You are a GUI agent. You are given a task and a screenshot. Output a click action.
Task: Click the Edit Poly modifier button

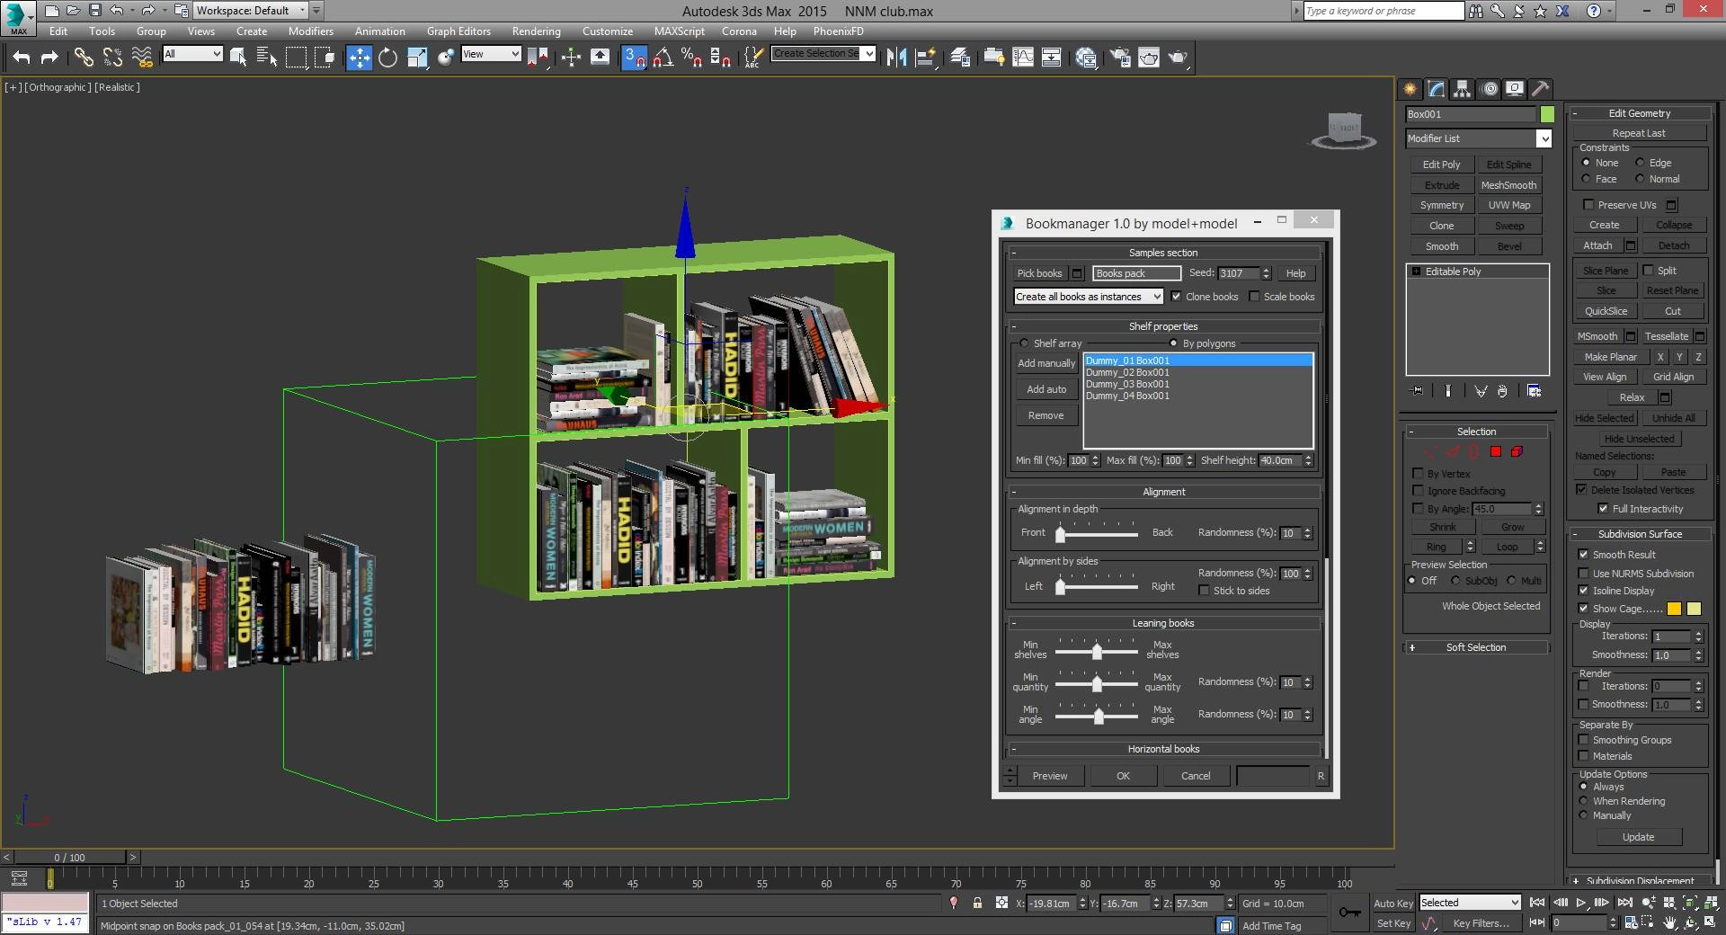click(1441, 165)
